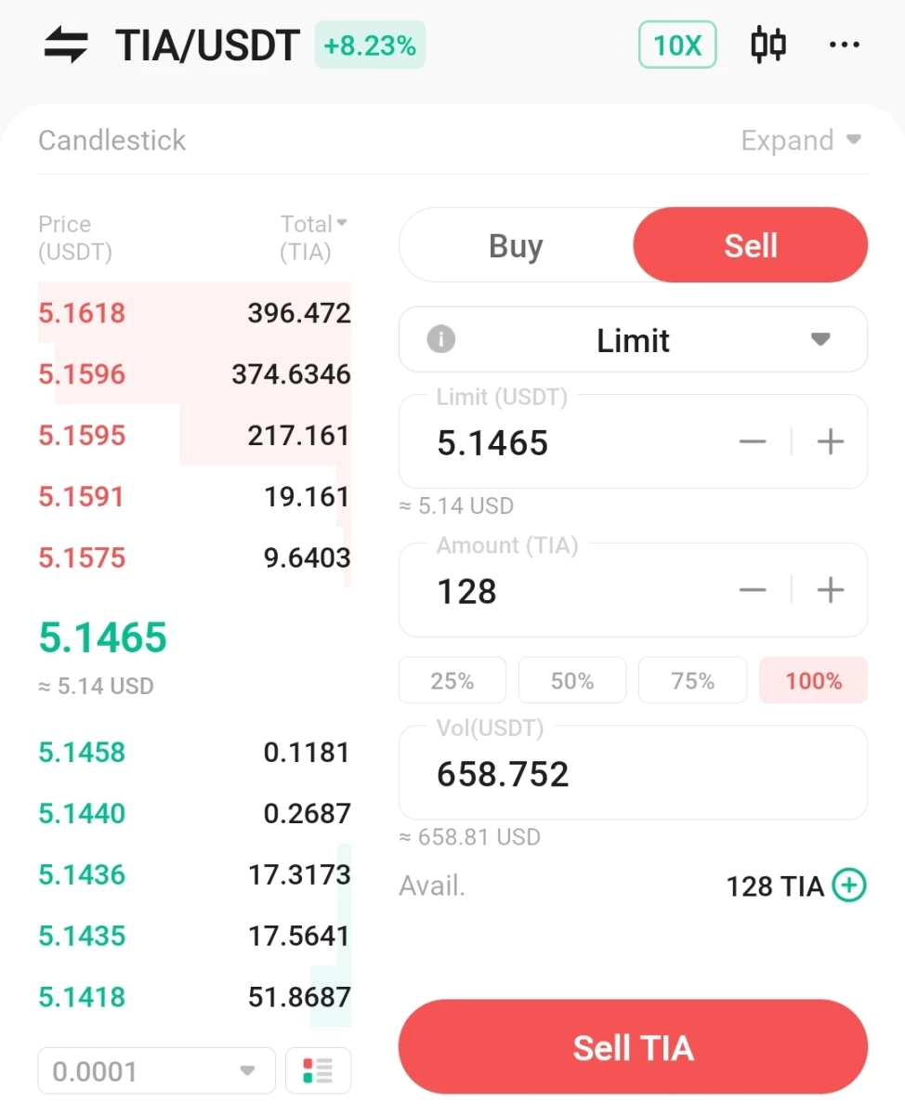The height and width of the screenshot is (1115, 905).
Task: Expand the Candlestick chart section
Action: 802,140
